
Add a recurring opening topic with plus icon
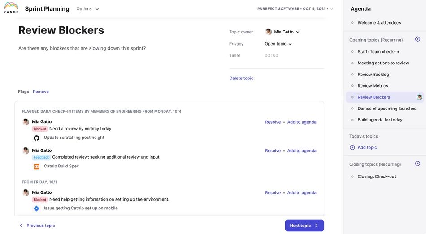click(417, 39)
